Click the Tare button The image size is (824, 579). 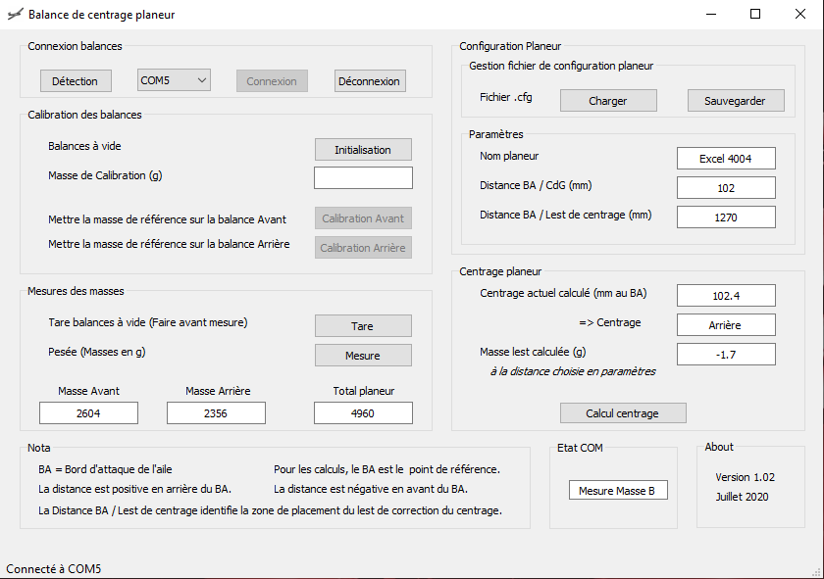[x=363, y=326]
